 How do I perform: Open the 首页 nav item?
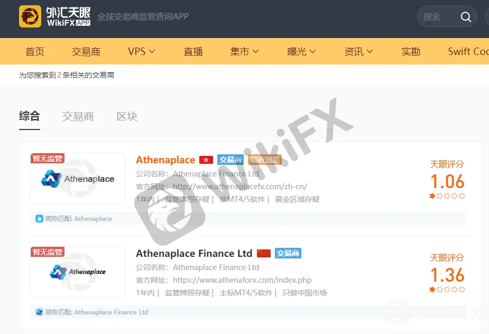(x=35, y=51)
